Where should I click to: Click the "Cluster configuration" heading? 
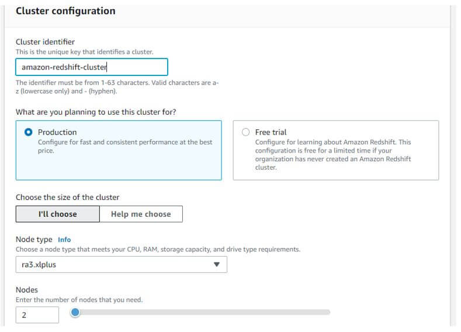click(x=65, y=11)
